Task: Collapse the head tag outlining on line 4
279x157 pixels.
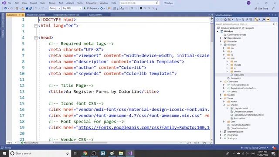Action: 36,38
